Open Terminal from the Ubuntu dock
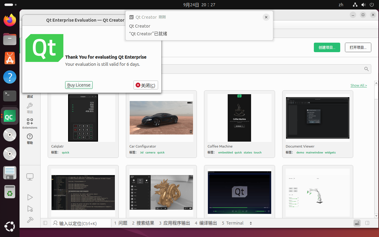The width and height of the screenshot is (379, 237). (10, 96)
